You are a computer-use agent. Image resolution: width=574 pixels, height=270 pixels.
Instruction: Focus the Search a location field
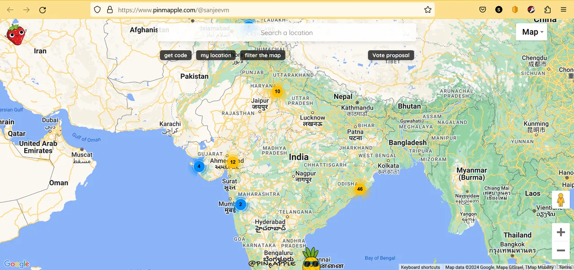pyautogui.click(x=287, y=33)
